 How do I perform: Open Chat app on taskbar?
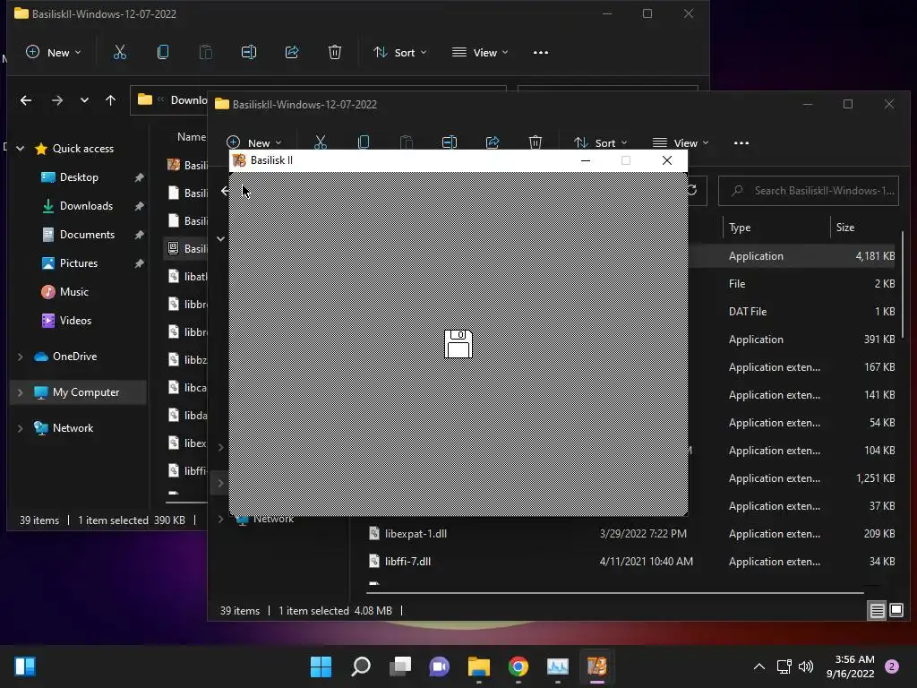[x=439, y=666]
